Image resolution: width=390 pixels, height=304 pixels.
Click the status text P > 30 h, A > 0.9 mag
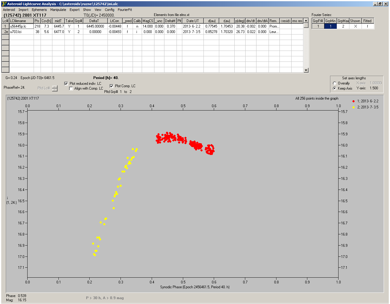(x=105, y=298)
